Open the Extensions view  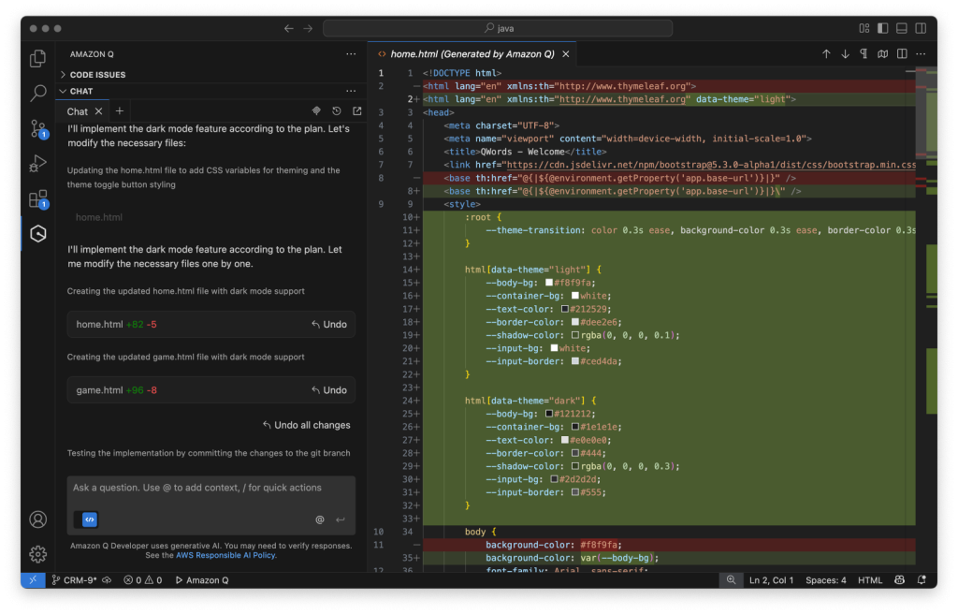(37, 198)
